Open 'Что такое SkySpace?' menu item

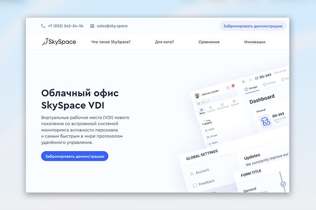pyautogui.click(x=111, y=42)
